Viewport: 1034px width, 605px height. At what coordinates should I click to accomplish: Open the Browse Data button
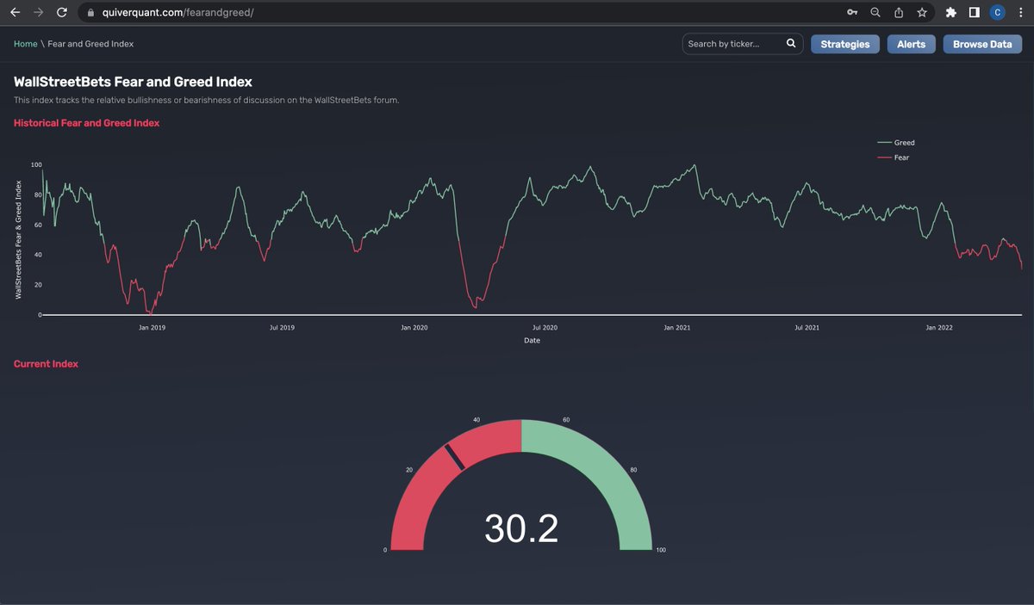coord(982,44)
